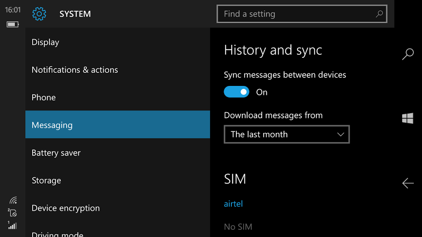Turn off Sync messages between devices
This screenshot has height=237, width=422.
click(236, 92)
